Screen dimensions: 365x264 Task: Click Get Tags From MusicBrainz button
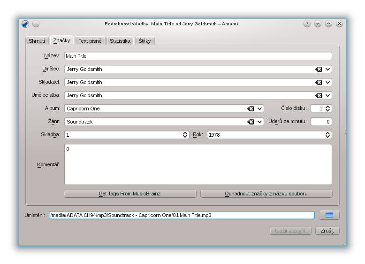[x=130, y=194]
